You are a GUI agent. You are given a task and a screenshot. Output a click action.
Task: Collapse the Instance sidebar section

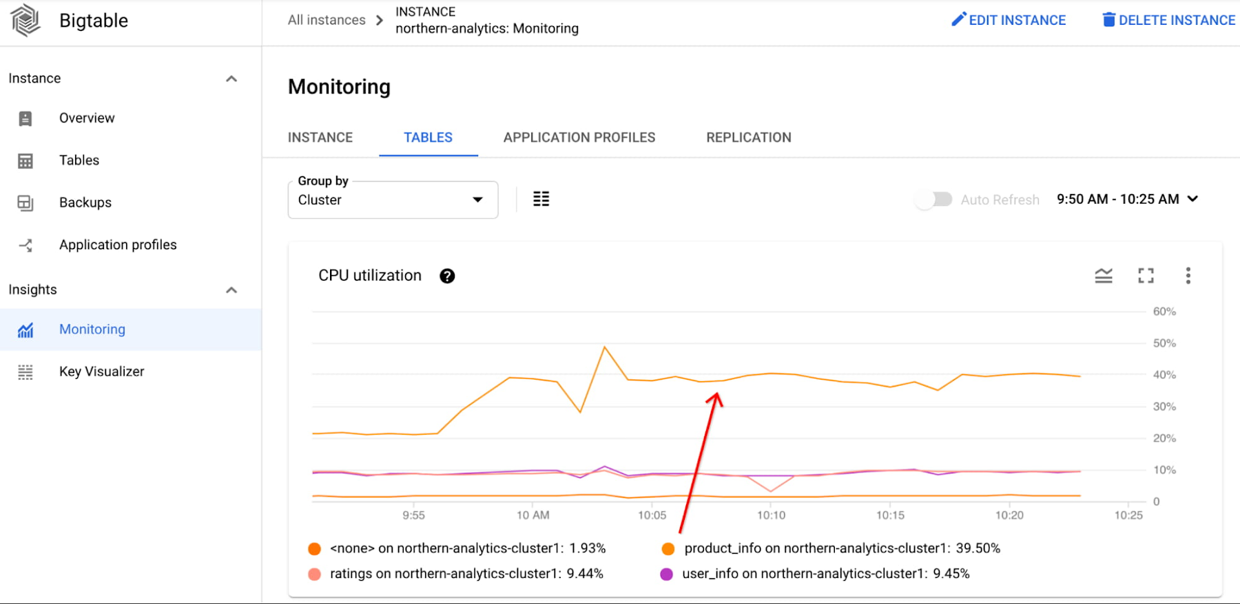pos(231,78)
